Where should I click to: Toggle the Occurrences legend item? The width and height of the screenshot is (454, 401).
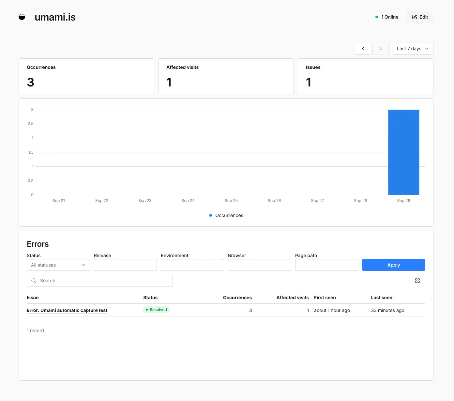[226, 215]
